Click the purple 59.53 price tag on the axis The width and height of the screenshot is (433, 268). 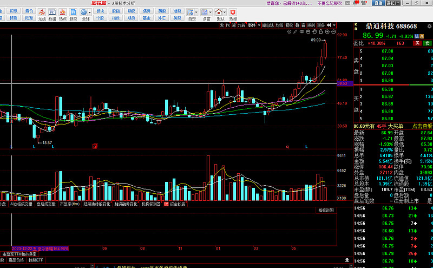[345, 83]
